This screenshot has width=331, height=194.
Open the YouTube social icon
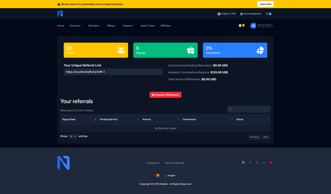point(271,163)
